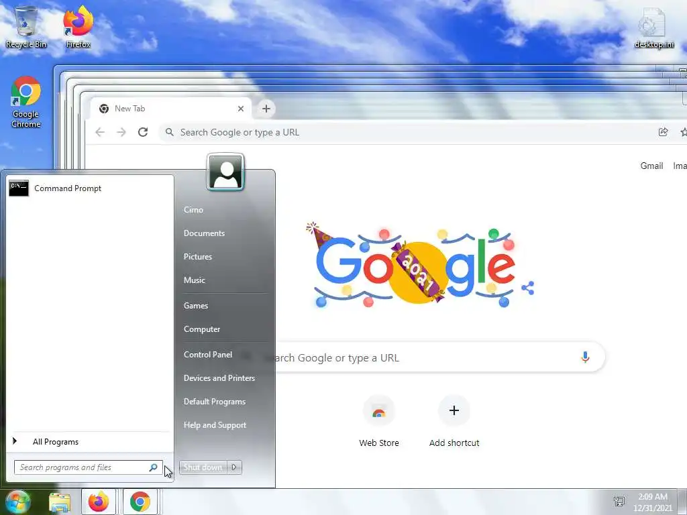Click the Add shortcut button

[454, 421]
